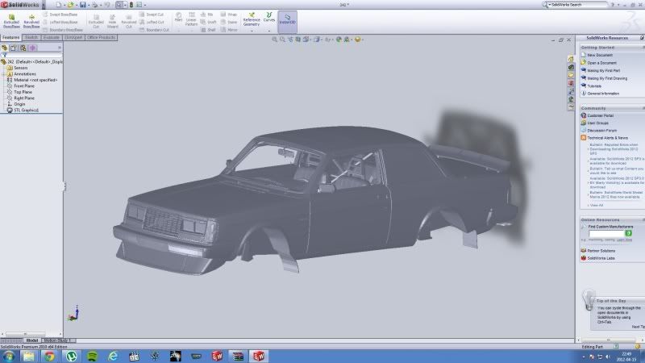
Task: Select STL Graphics1 in the feature tree
Action: pyautogui.click(x=26, y=109)
